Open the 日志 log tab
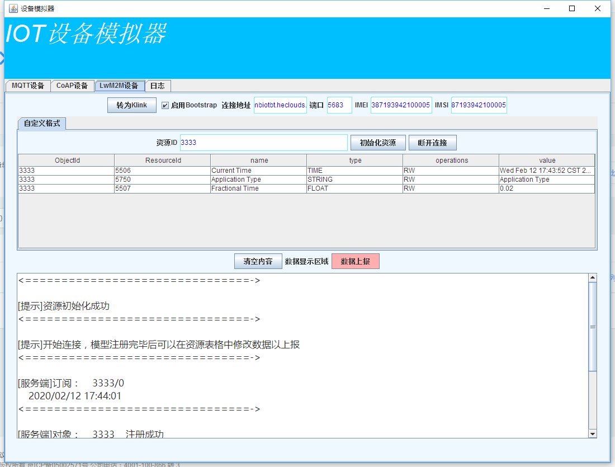 158,86
